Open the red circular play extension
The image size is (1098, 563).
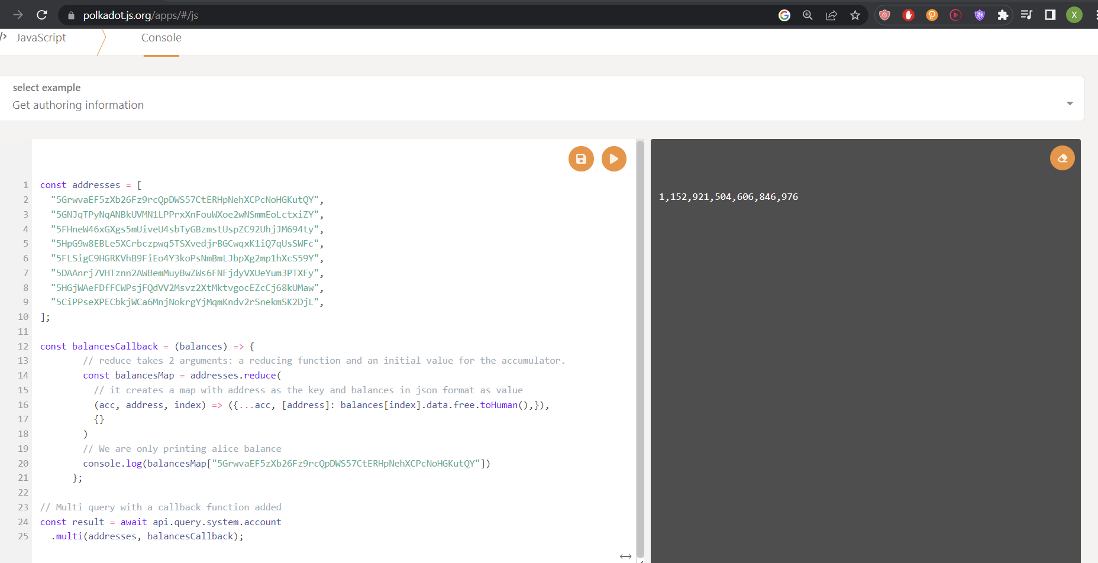click(x=955, y=15)
